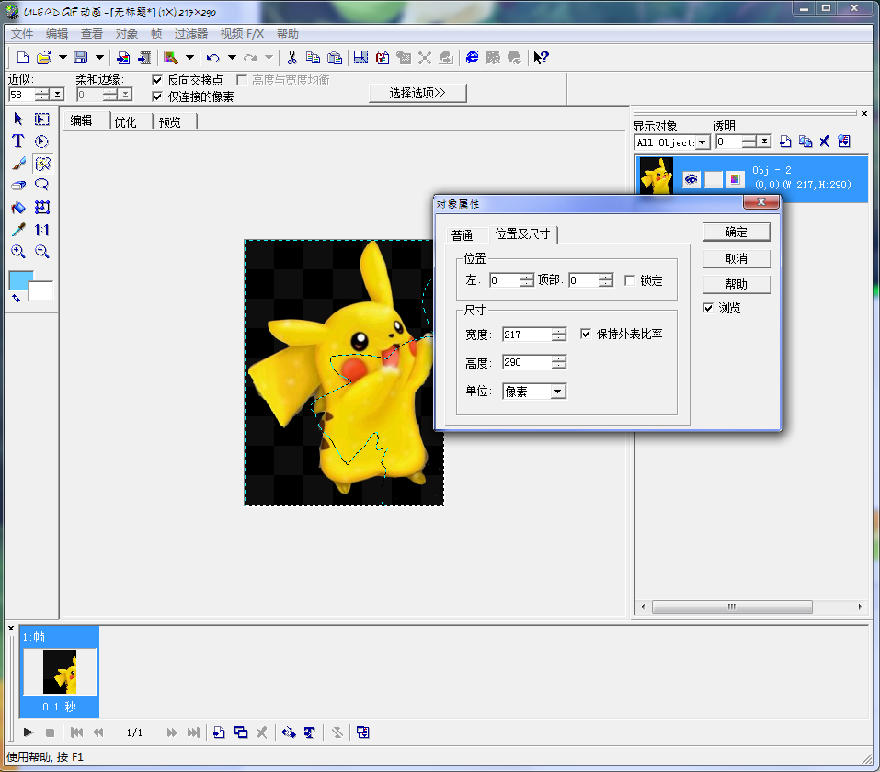
Task: Create a new file from the toolbar
Action: [23, 57]
